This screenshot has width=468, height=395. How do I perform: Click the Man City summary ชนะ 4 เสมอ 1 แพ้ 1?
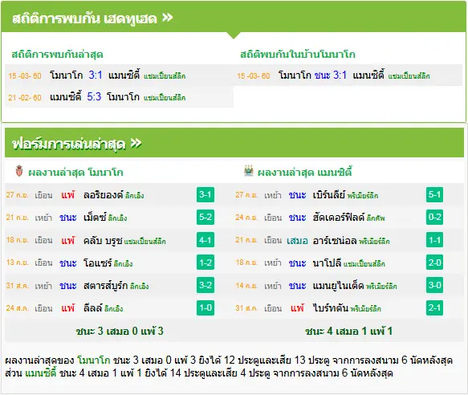[348, 331]
